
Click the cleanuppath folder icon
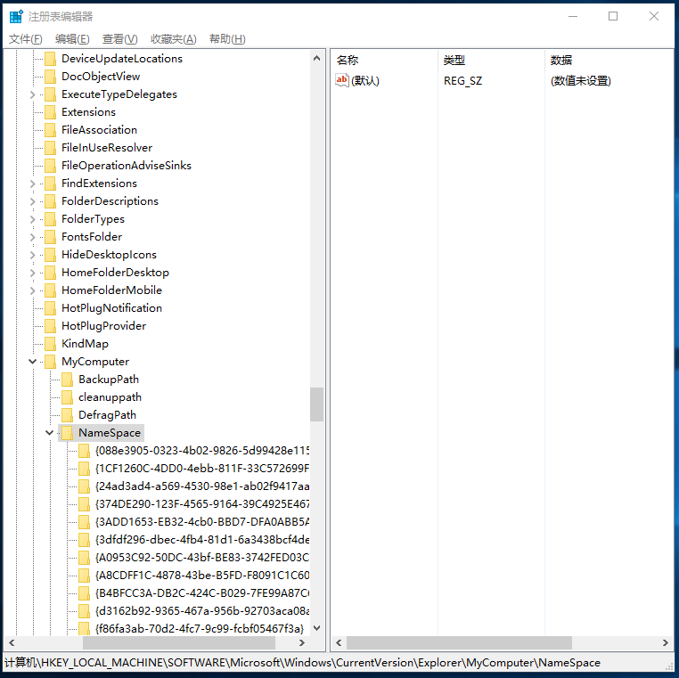67,397
